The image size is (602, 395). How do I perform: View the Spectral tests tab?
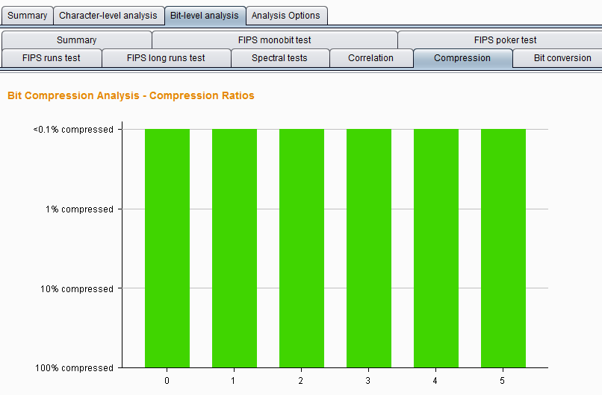[x=279, y=58]
